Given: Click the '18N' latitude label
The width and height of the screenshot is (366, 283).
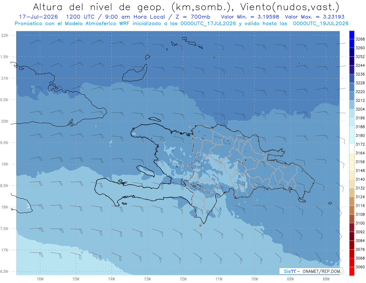Looking at the screenshot, I should [x=5, y=207].
